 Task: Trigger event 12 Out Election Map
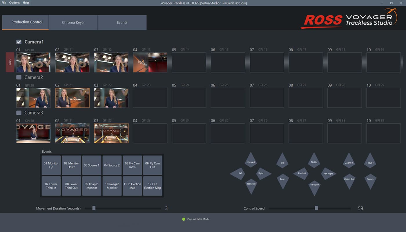153,186
